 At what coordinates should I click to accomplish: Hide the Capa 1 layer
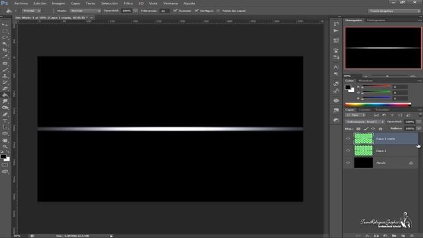tap(348, 151)
